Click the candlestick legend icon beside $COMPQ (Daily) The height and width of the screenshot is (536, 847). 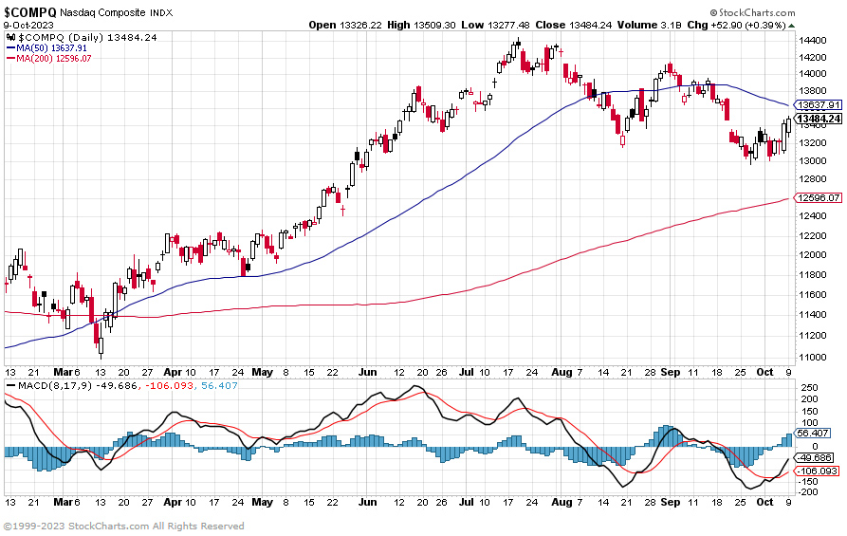coord(10,37)
